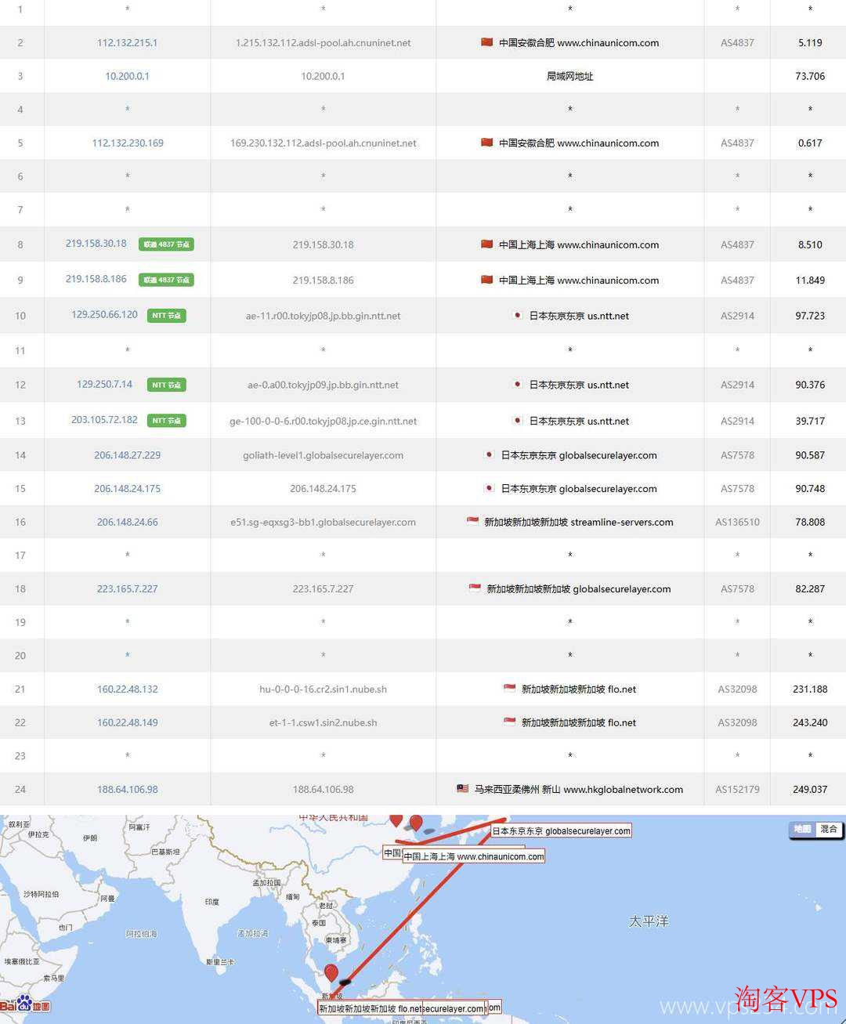Click the Japan flag in hop 12 row
Image resolution: width=846 pixels, height=1024 pixels.
coord(517,384)
